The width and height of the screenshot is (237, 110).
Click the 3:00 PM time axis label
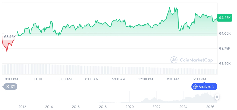(x=173, y=79)
